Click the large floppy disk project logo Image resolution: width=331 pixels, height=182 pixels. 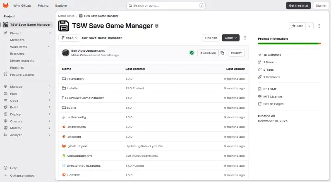coord(64,26)
